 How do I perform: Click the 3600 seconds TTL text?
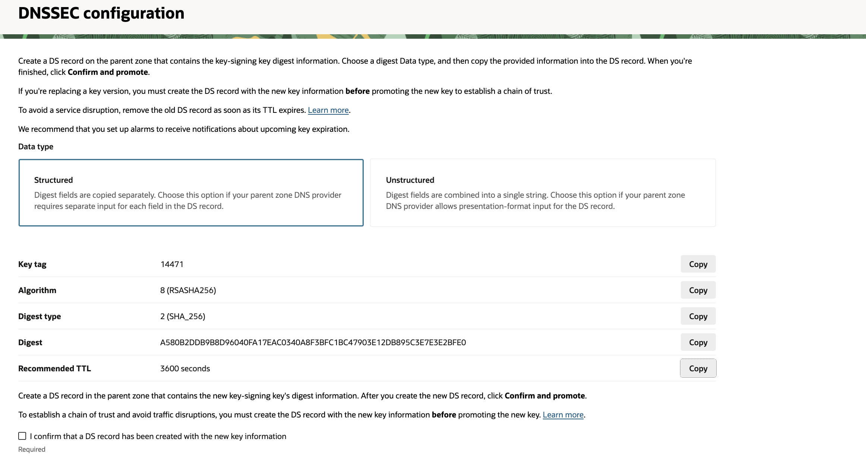(x=185, y=368)
